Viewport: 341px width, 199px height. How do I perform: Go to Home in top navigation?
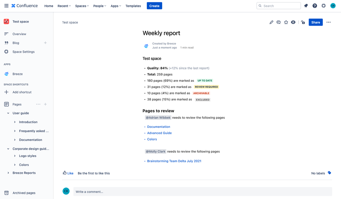[49, 6]
